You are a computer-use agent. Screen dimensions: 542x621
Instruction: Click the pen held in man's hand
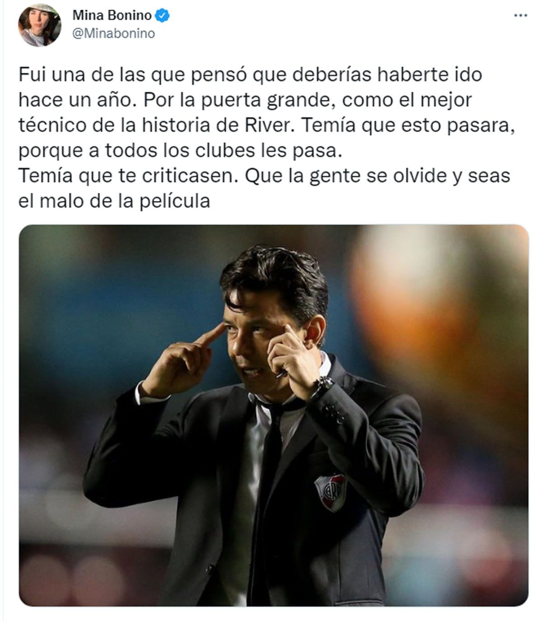pos(281,374)
